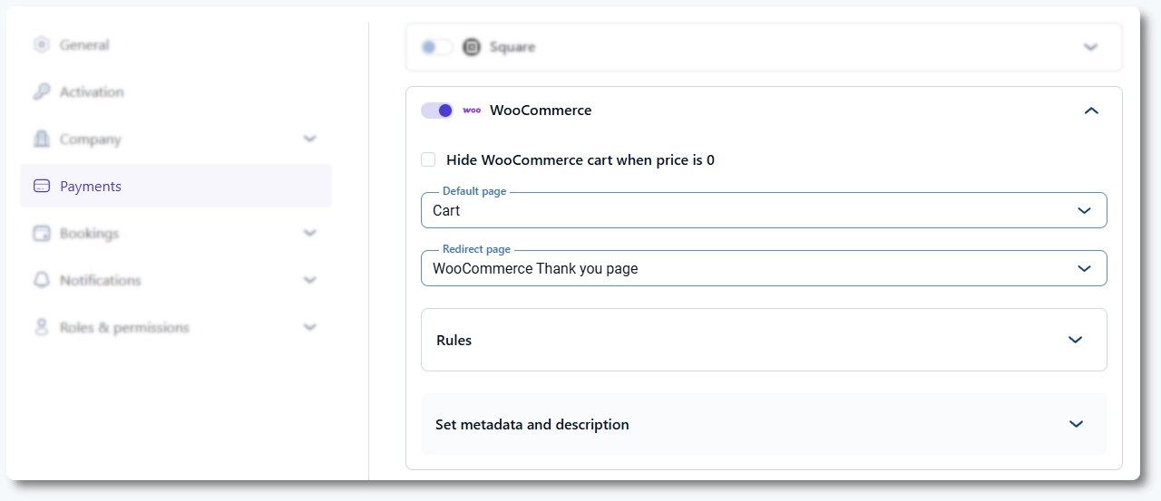Viewport: 1161px width, 501px height.
Task: Click the Company building icon
Action: [41, 139]
